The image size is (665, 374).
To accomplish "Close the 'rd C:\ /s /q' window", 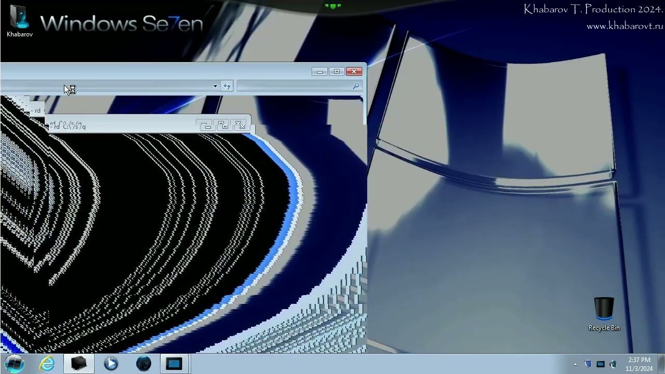I will click(240, 126).
